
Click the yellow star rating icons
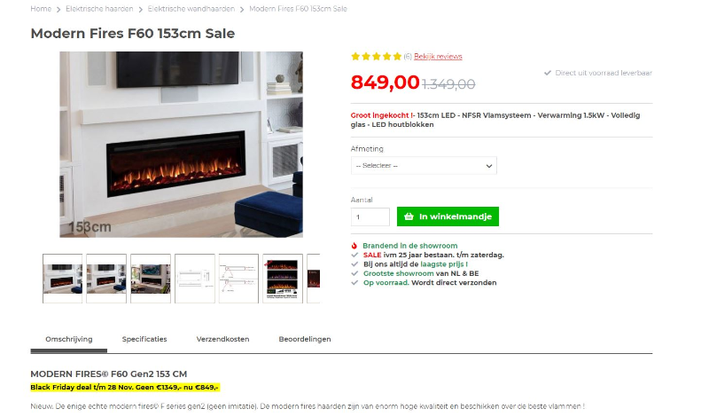(x=376, y=57)
